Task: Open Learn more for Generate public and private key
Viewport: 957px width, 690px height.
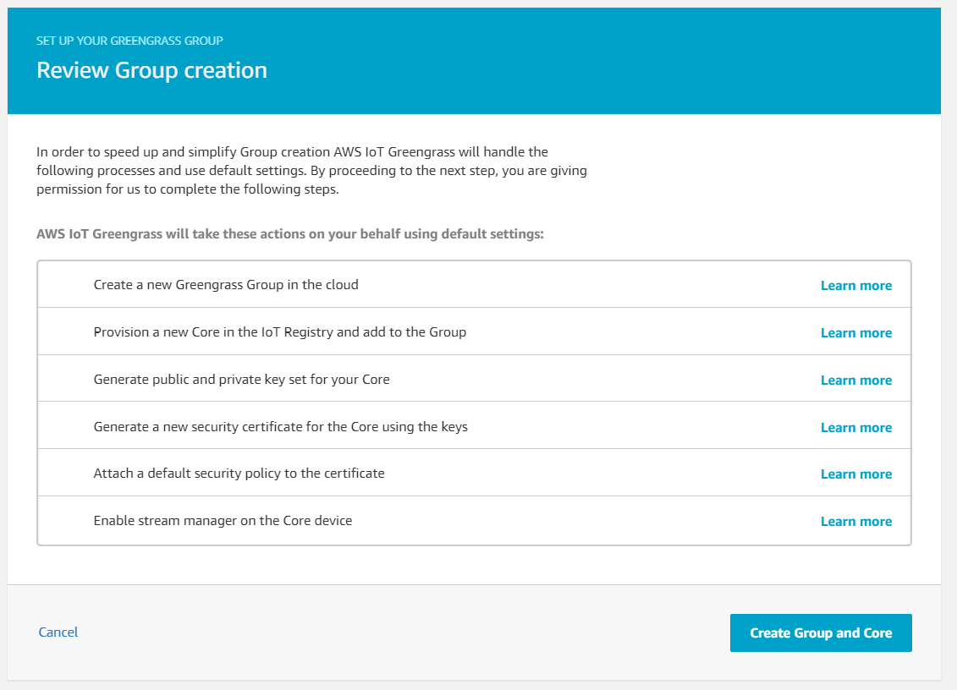Action: pos(855,380)
